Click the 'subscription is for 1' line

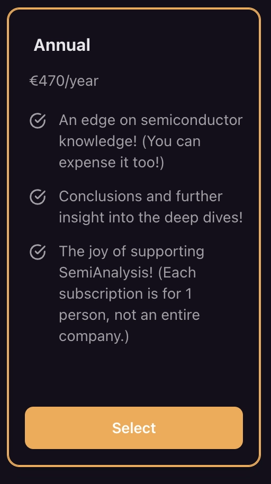pos(125,294)
